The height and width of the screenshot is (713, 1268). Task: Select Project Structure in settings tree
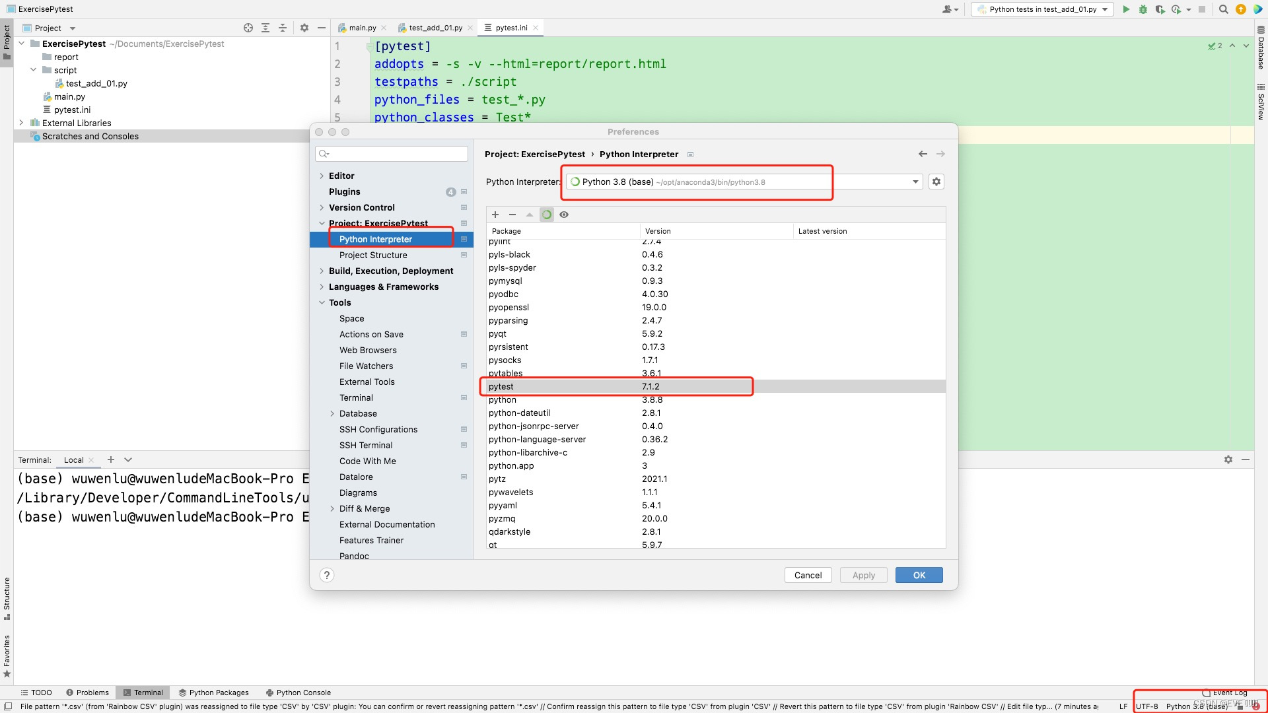373,255
